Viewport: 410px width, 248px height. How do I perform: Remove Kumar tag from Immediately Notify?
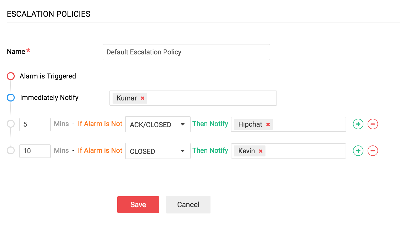click(x=142, y=98)
